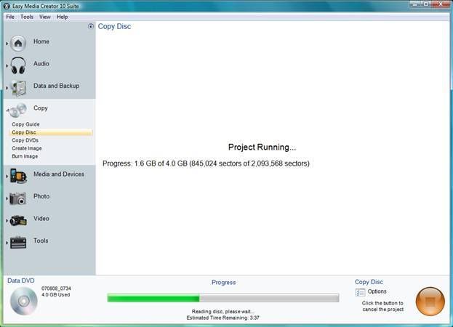
Task: Click the app icon in the title bar
Action: point(7,6)
